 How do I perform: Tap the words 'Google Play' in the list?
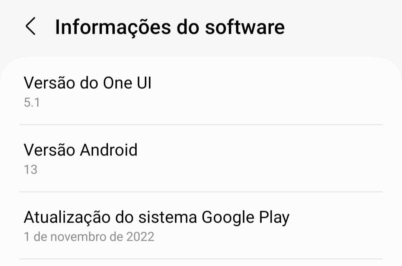pos(245,217)
